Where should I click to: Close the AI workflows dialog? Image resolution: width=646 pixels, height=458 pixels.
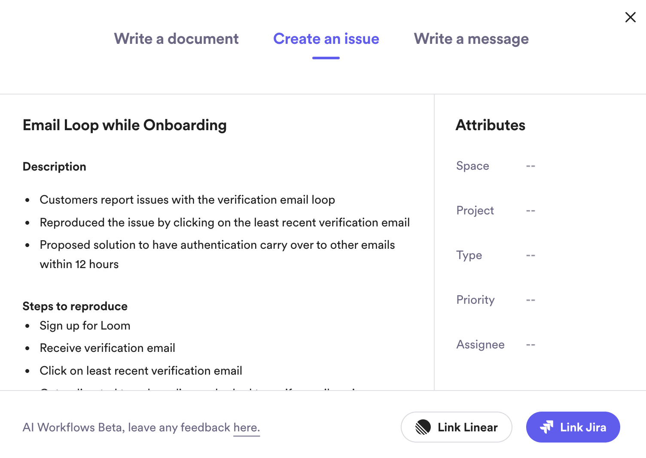pos(630,17)
